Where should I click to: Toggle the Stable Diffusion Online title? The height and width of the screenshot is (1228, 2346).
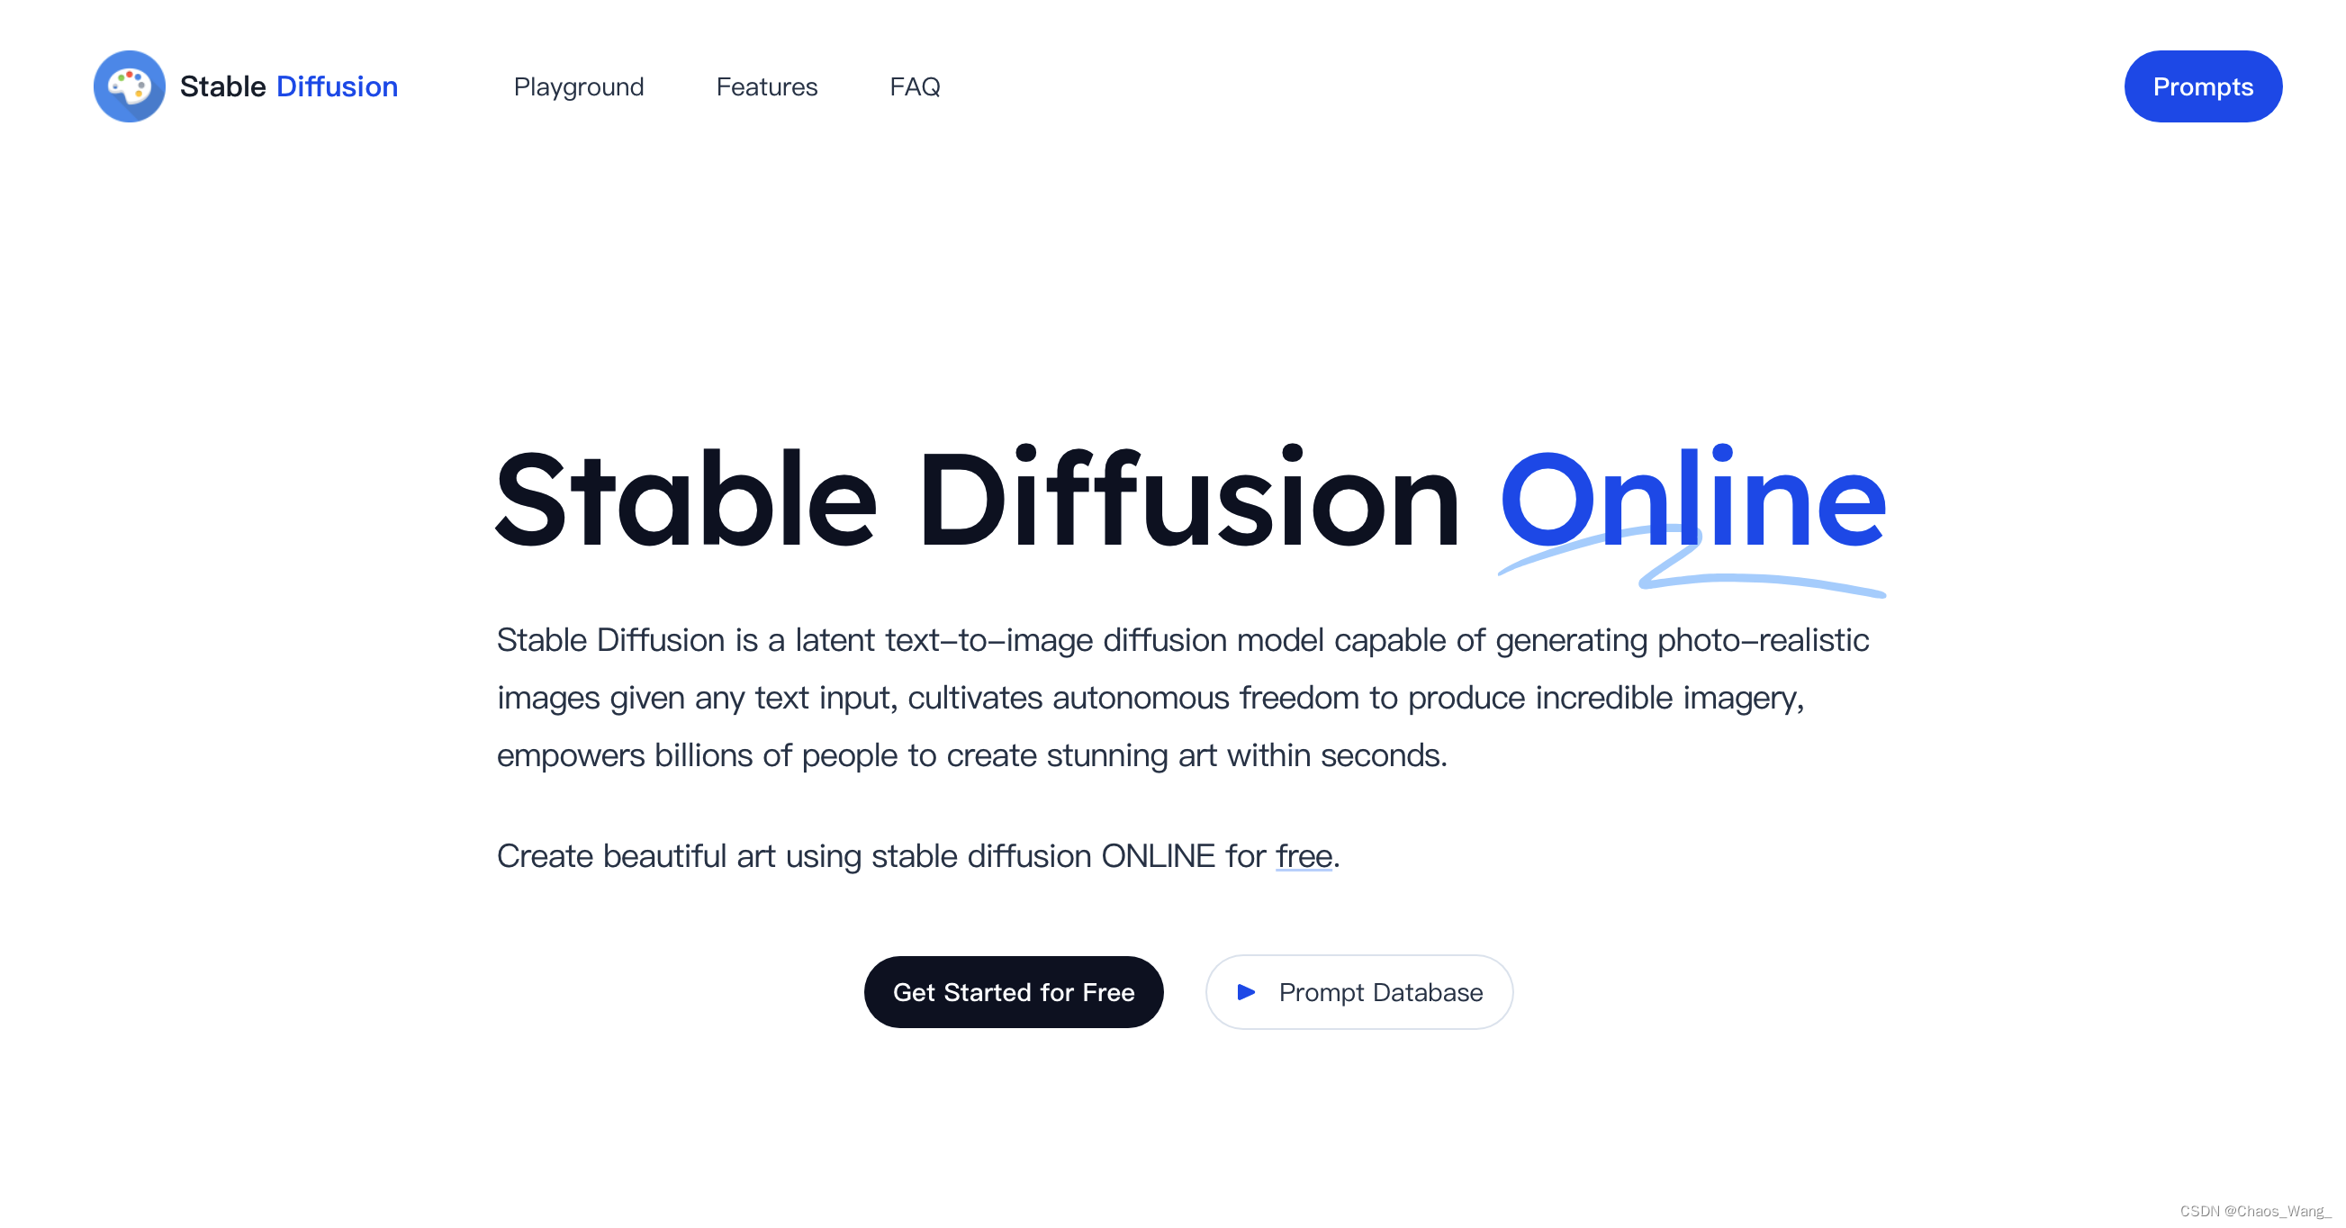(1188, 495)
